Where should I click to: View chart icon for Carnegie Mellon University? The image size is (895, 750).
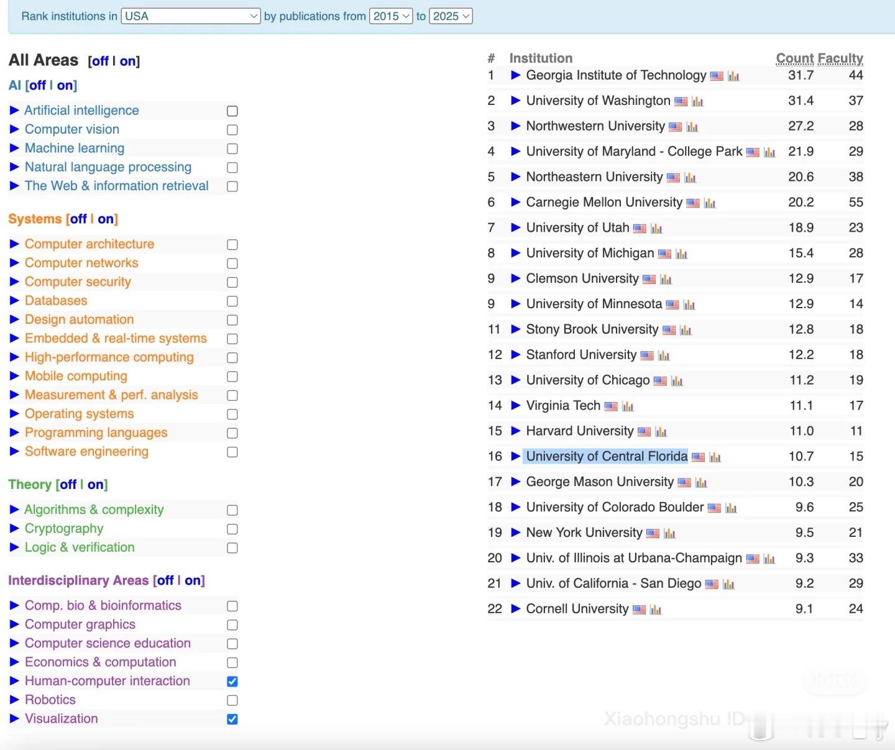[x=710, y=204]
